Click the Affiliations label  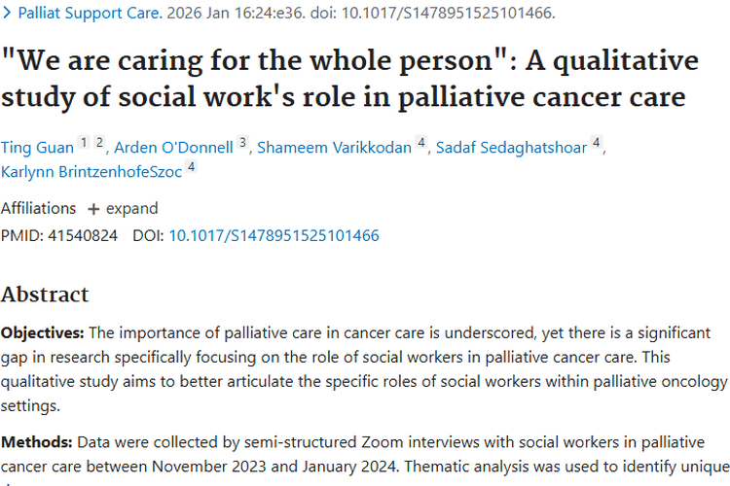(38, 208)
